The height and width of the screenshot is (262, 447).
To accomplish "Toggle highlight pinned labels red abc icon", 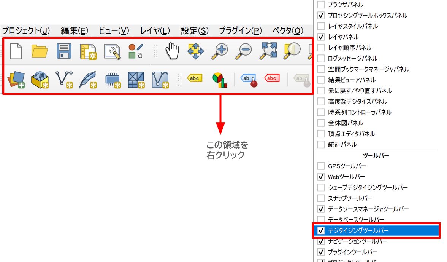I will coord(272,78).
